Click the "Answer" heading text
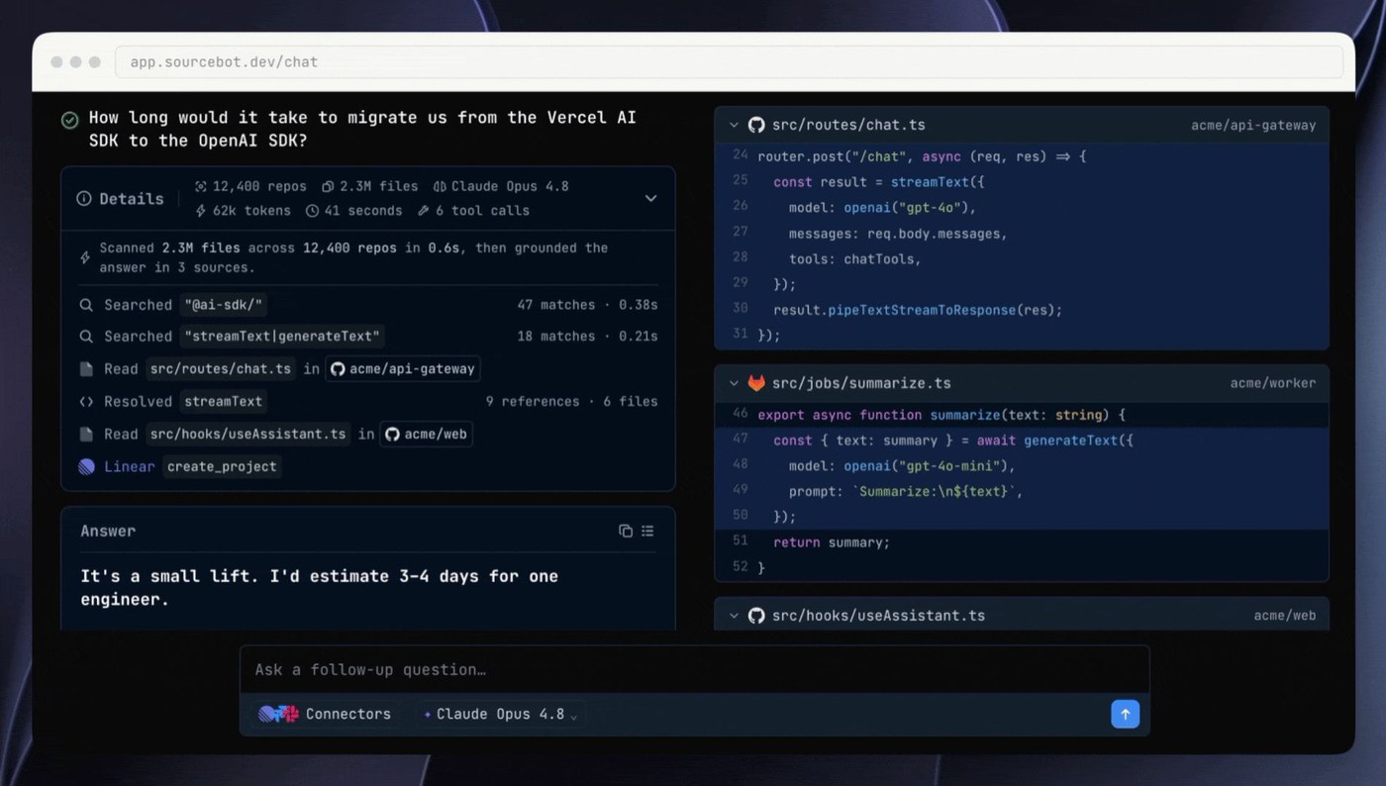Image resolution: width=1386 pixels, height=786 pixels. [x=108, y=532]
